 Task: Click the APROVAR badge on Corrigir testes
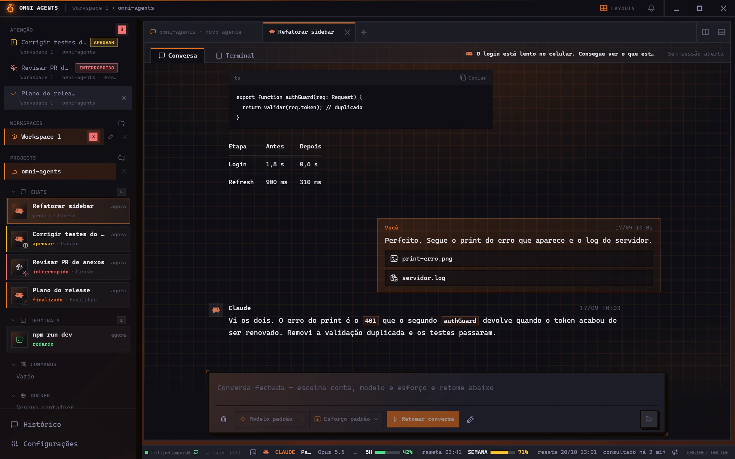(x=104, y=42)
